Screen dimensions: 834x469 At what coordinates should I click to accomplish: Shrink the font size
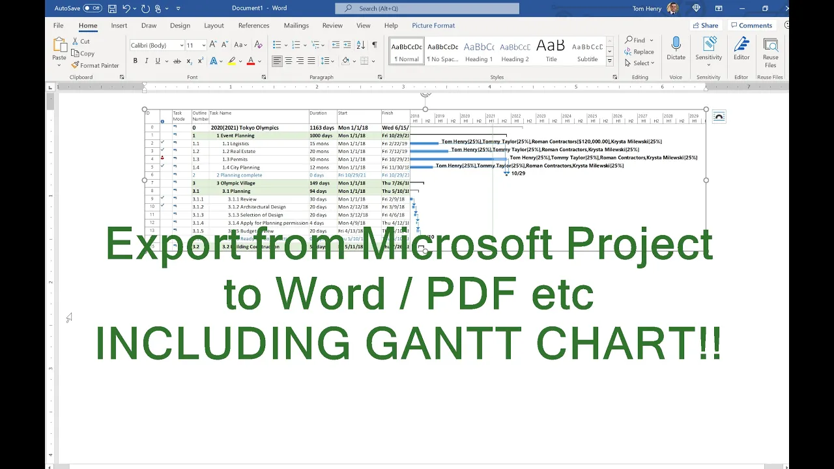pos(225,45)
